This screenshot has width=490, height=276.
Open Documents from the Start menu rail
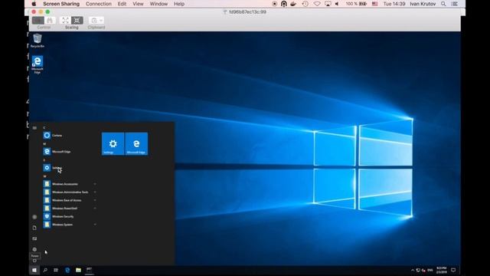(34, 228)
